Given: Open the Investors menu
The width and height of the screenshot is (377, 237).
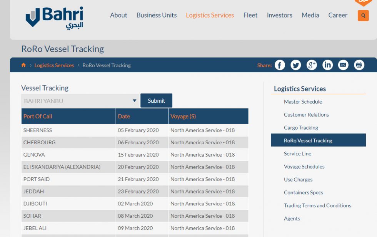Looking at the screenshot, I should [279, 15].
